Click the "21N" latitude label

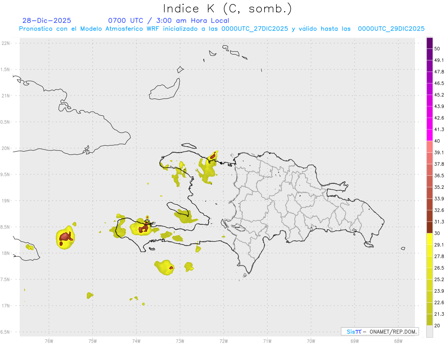(6, 96)
